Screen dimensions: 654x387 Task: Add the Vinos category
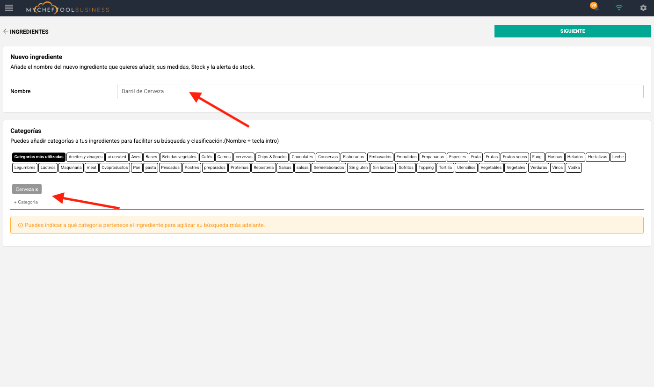click(x=557, y=168)
